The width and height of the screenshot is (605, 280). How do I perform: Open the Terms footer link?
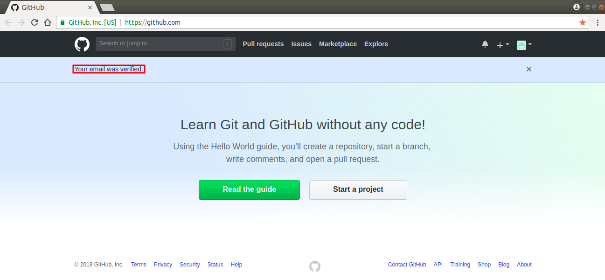point(139,265)
